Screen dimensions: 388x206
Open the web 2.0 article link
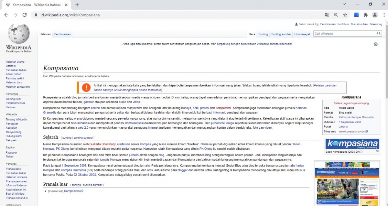coord(83,128)
